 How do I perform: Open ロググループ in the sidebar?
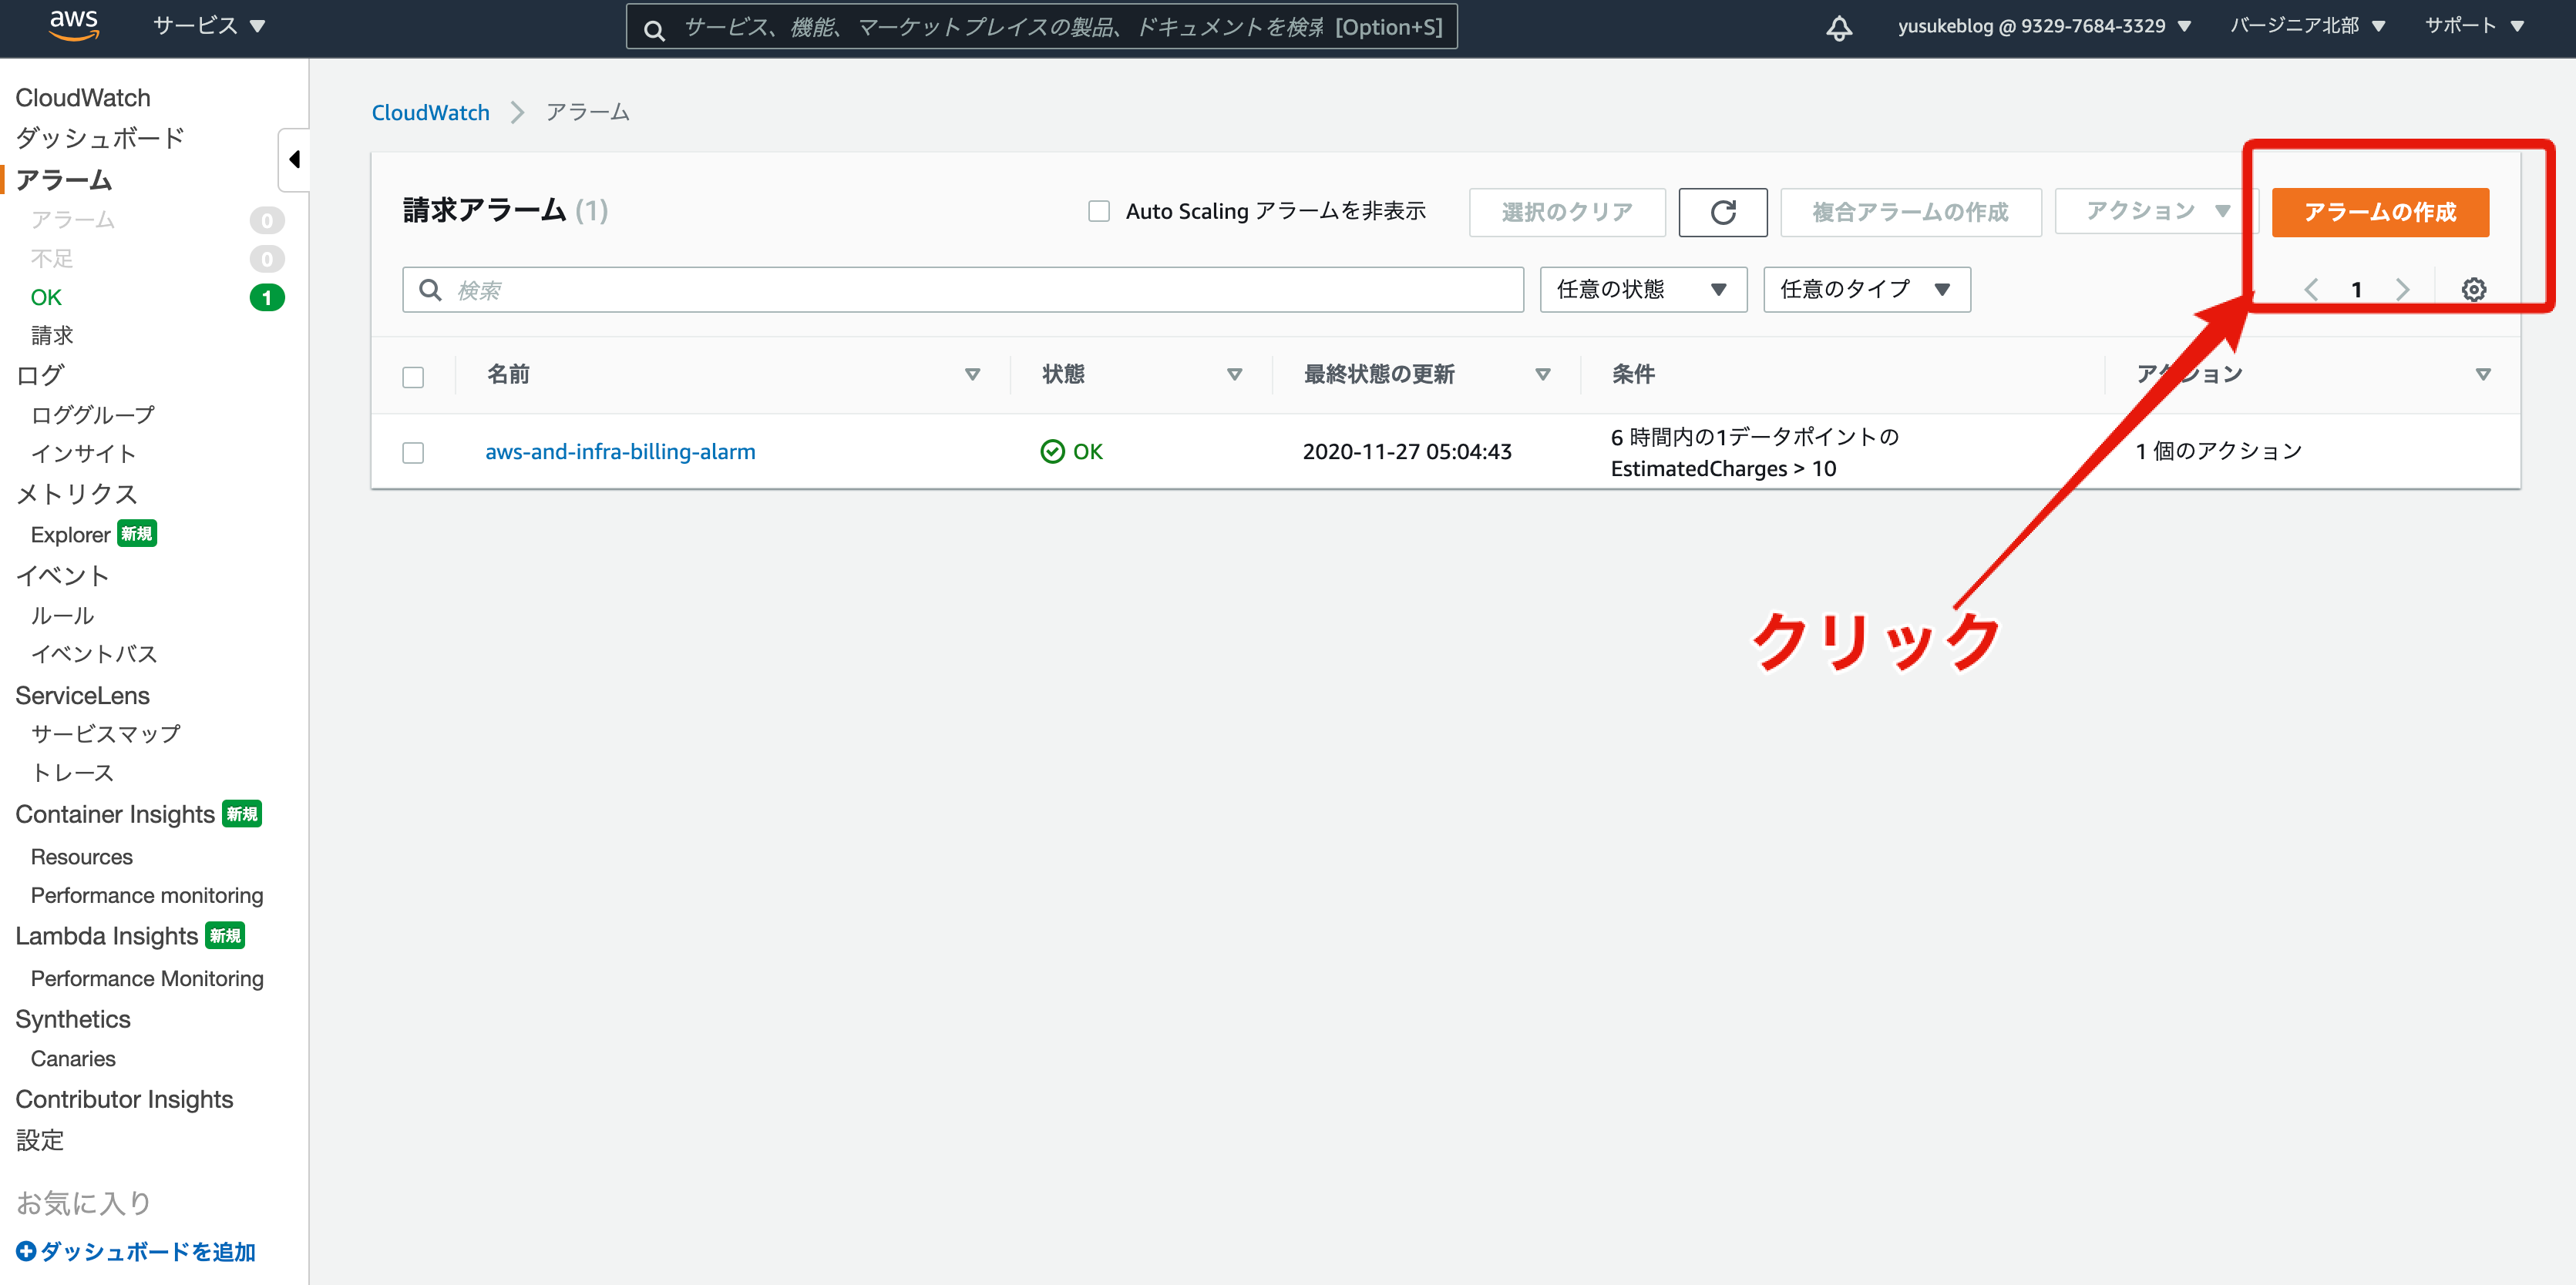pos(93,414)
